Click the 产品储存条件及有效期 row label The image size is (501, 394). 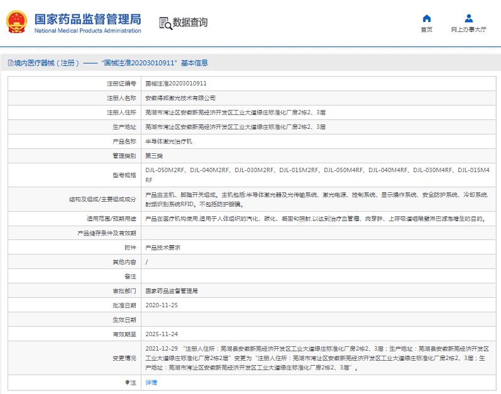pos(107,233)
